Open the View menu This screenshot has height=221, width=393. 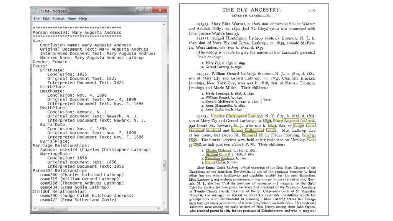pos(72,18)
